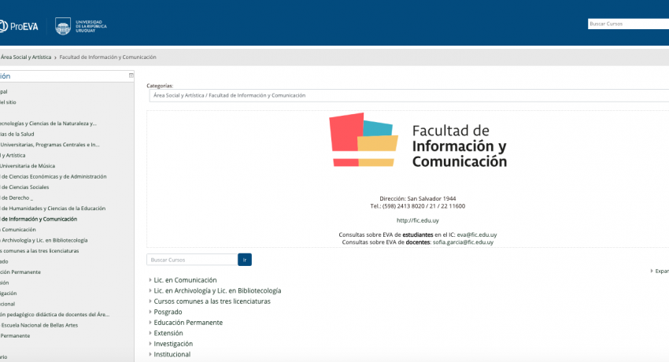Expand the Posgrado category arrow
Viewport: 669px width, 362px height.
[150, 312]
